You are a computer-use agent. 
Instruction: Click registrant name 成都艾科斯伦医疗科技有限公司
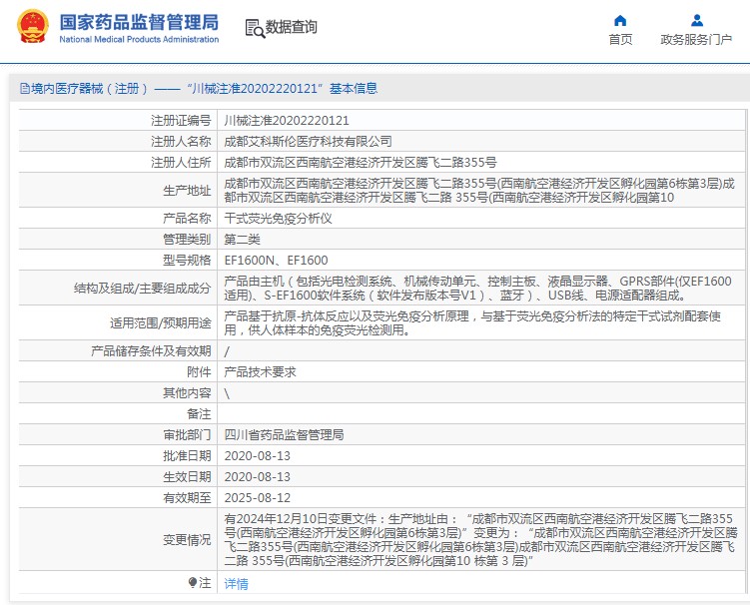(x=308, y=141)
